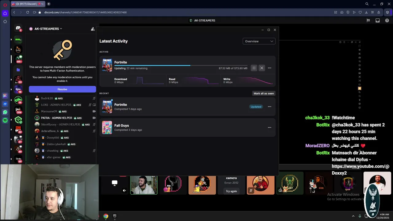This screenshot has width=393, height=221.
Task: Open the send/flow arrow icon
Action: pyautogui.click(x=354, y=12)
